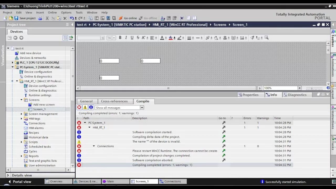The width and height of the screenshot is (336, 189).
Task: Click Save project button
Action: tap(25, 18)
